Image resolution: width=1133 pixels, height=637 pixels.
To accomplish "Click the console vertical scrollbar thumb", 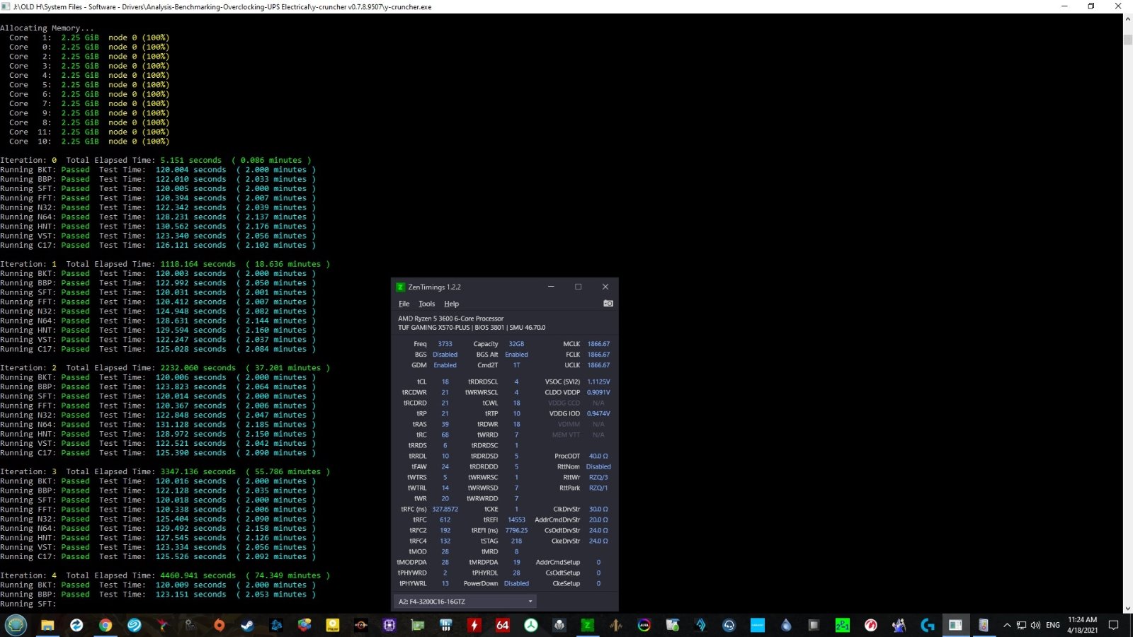I will tap(1127, 40).
